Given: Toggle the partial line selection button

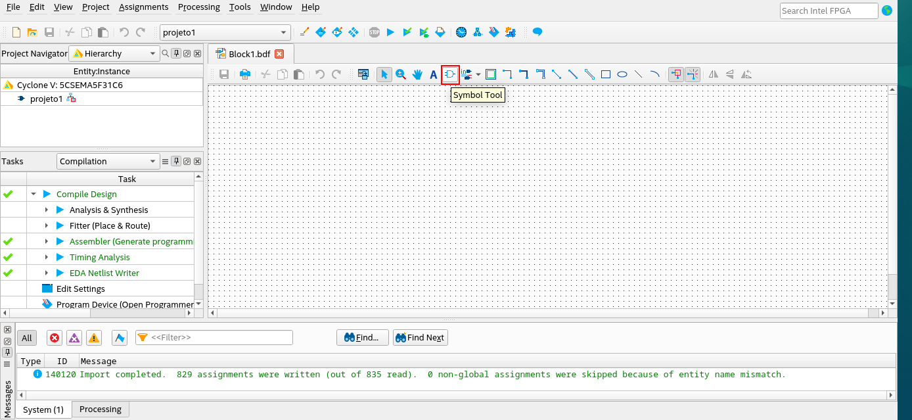Looking at the screenshot, I should click(x=693, y=74).
